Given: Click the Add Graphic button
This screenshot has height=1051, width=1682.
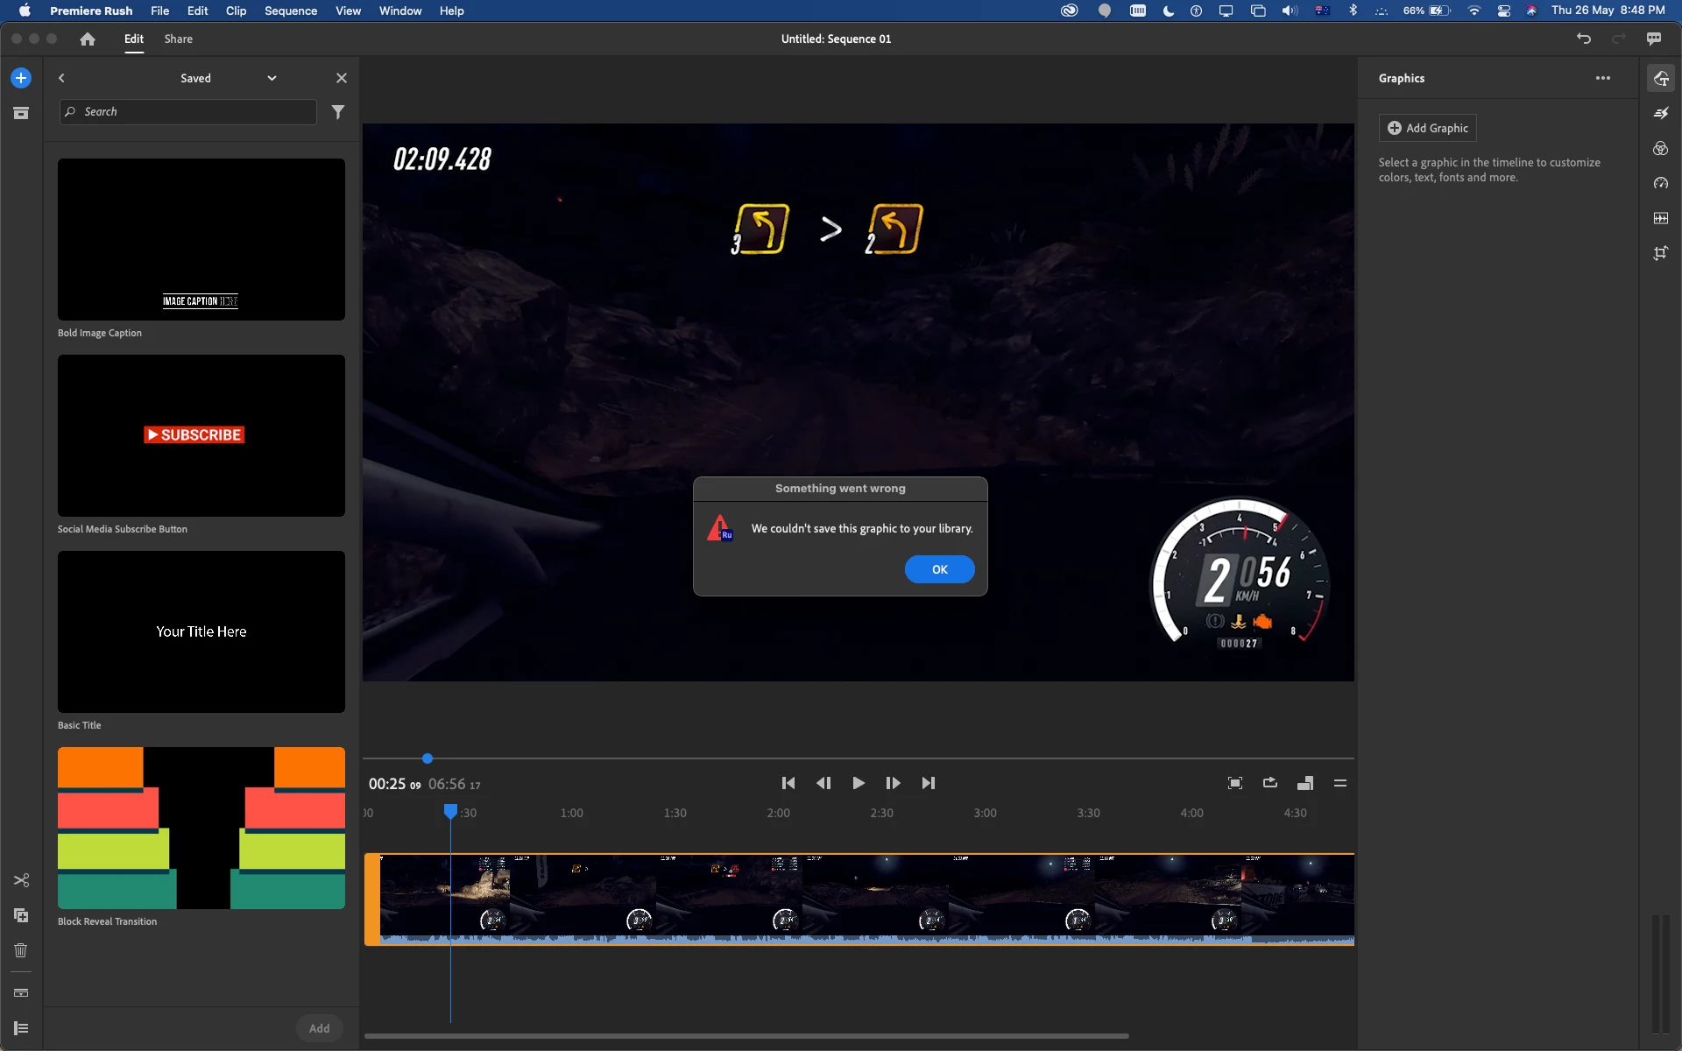Looking at the screenshot, I should tap(1428, 128).
